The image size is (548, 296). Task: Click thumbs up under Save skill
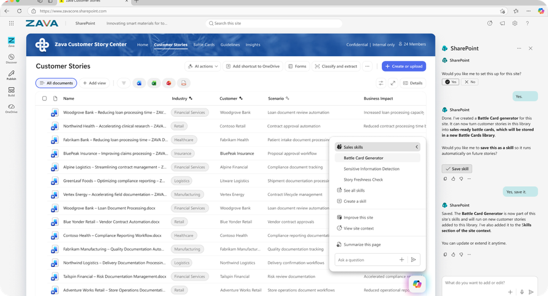[x=453, y=179]
